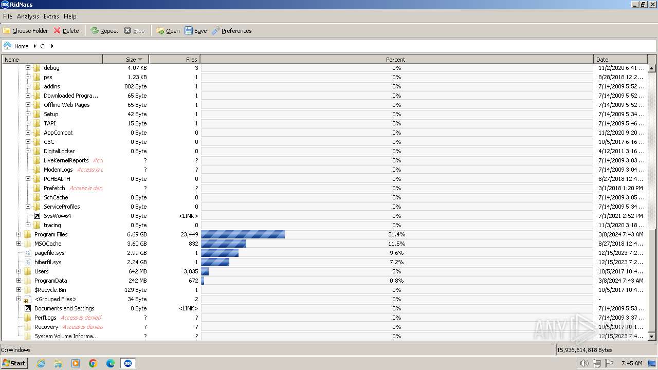Click the pagefile.sys 9.6% percent bar

(x=220, y=253)
